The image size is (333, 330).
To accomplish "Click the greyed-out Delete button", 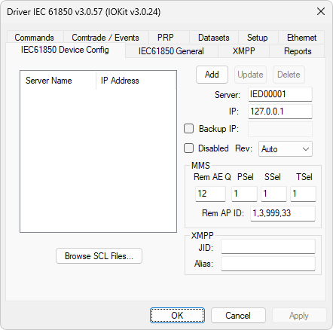I will 289,75.
